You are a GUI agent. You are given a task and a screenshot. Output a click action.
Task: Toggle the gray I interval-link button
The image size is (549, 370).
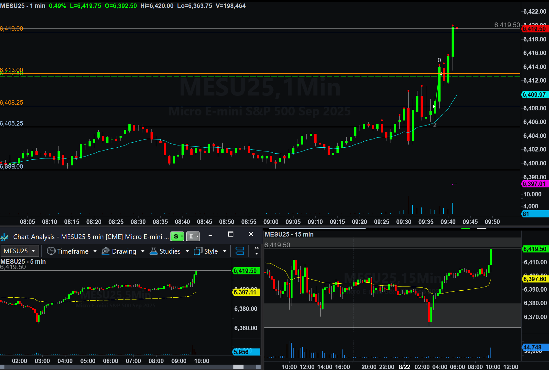(192, 237)
